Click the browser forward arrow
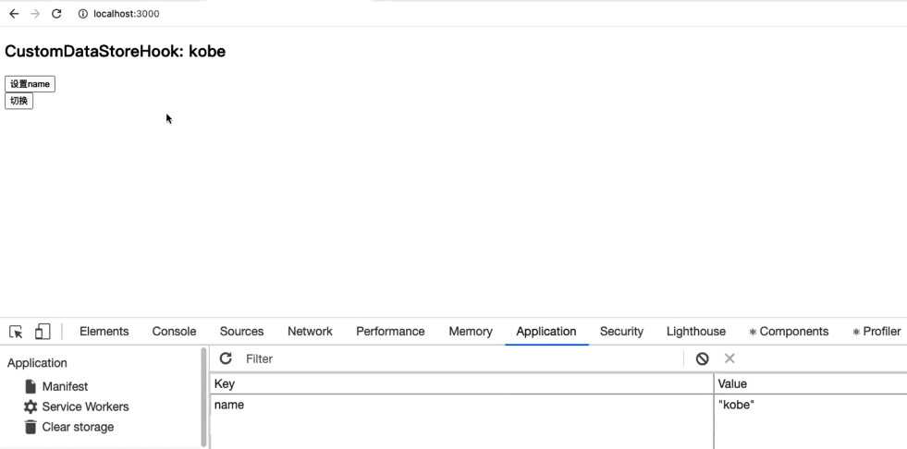This screenshot has width=907, height=449. tap(35, 14)
